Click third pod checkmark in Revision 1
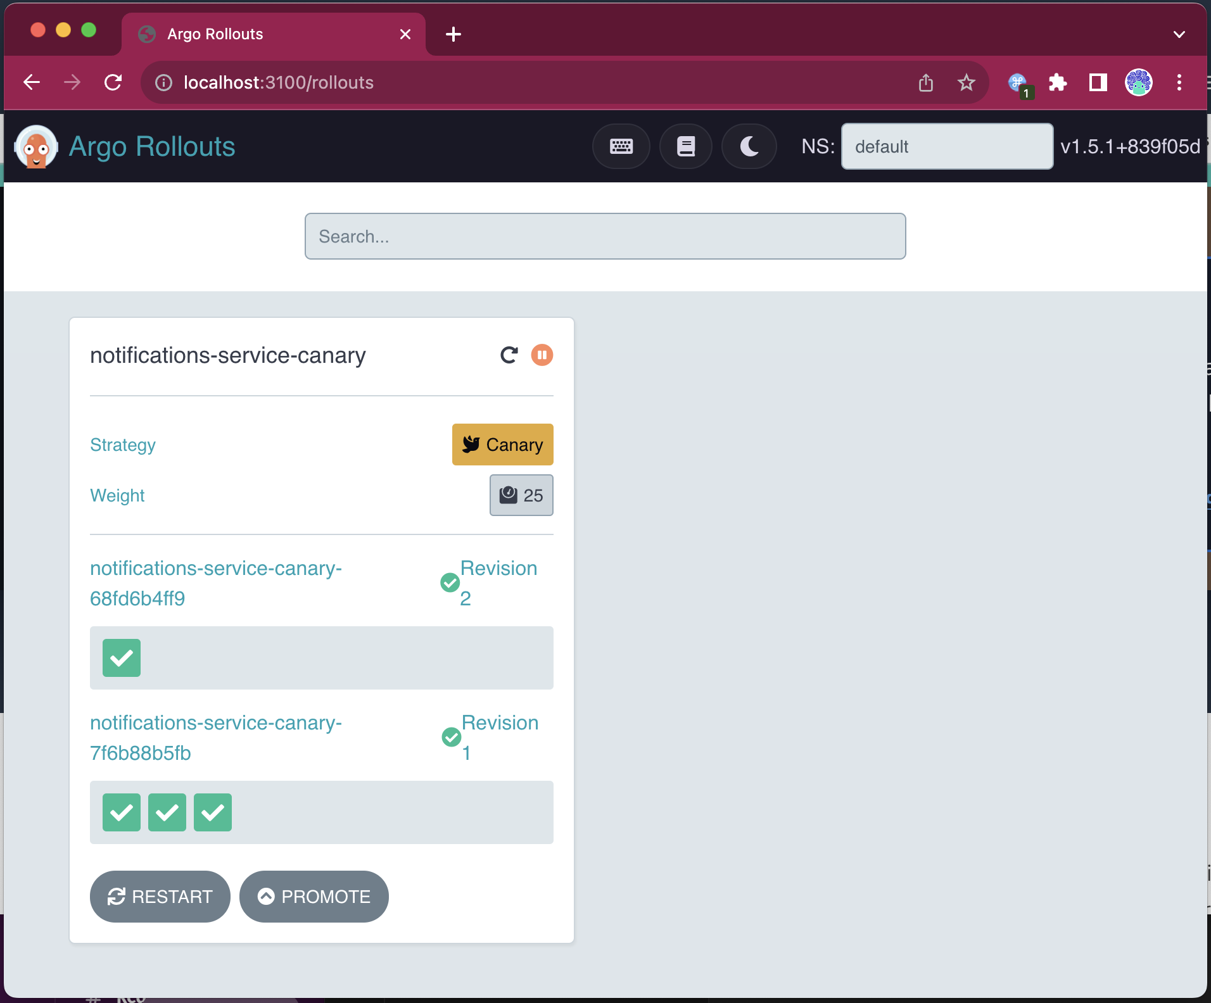This screenshot has height=1003, width=1211. 213,812
